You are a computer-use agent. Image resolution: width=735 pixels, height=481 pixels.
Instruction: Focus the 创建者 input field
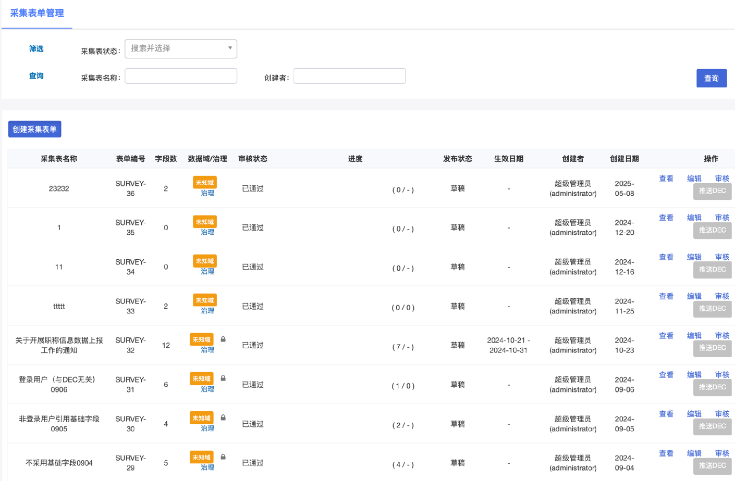tap(350, 76)
